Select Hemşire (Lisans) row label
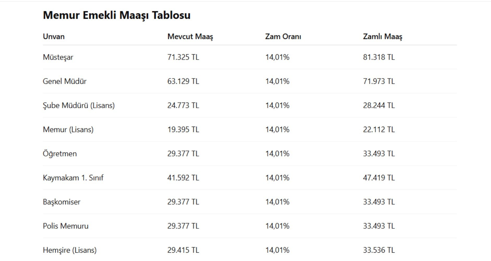This screenshot has width=491, height=261. [70, 250]
